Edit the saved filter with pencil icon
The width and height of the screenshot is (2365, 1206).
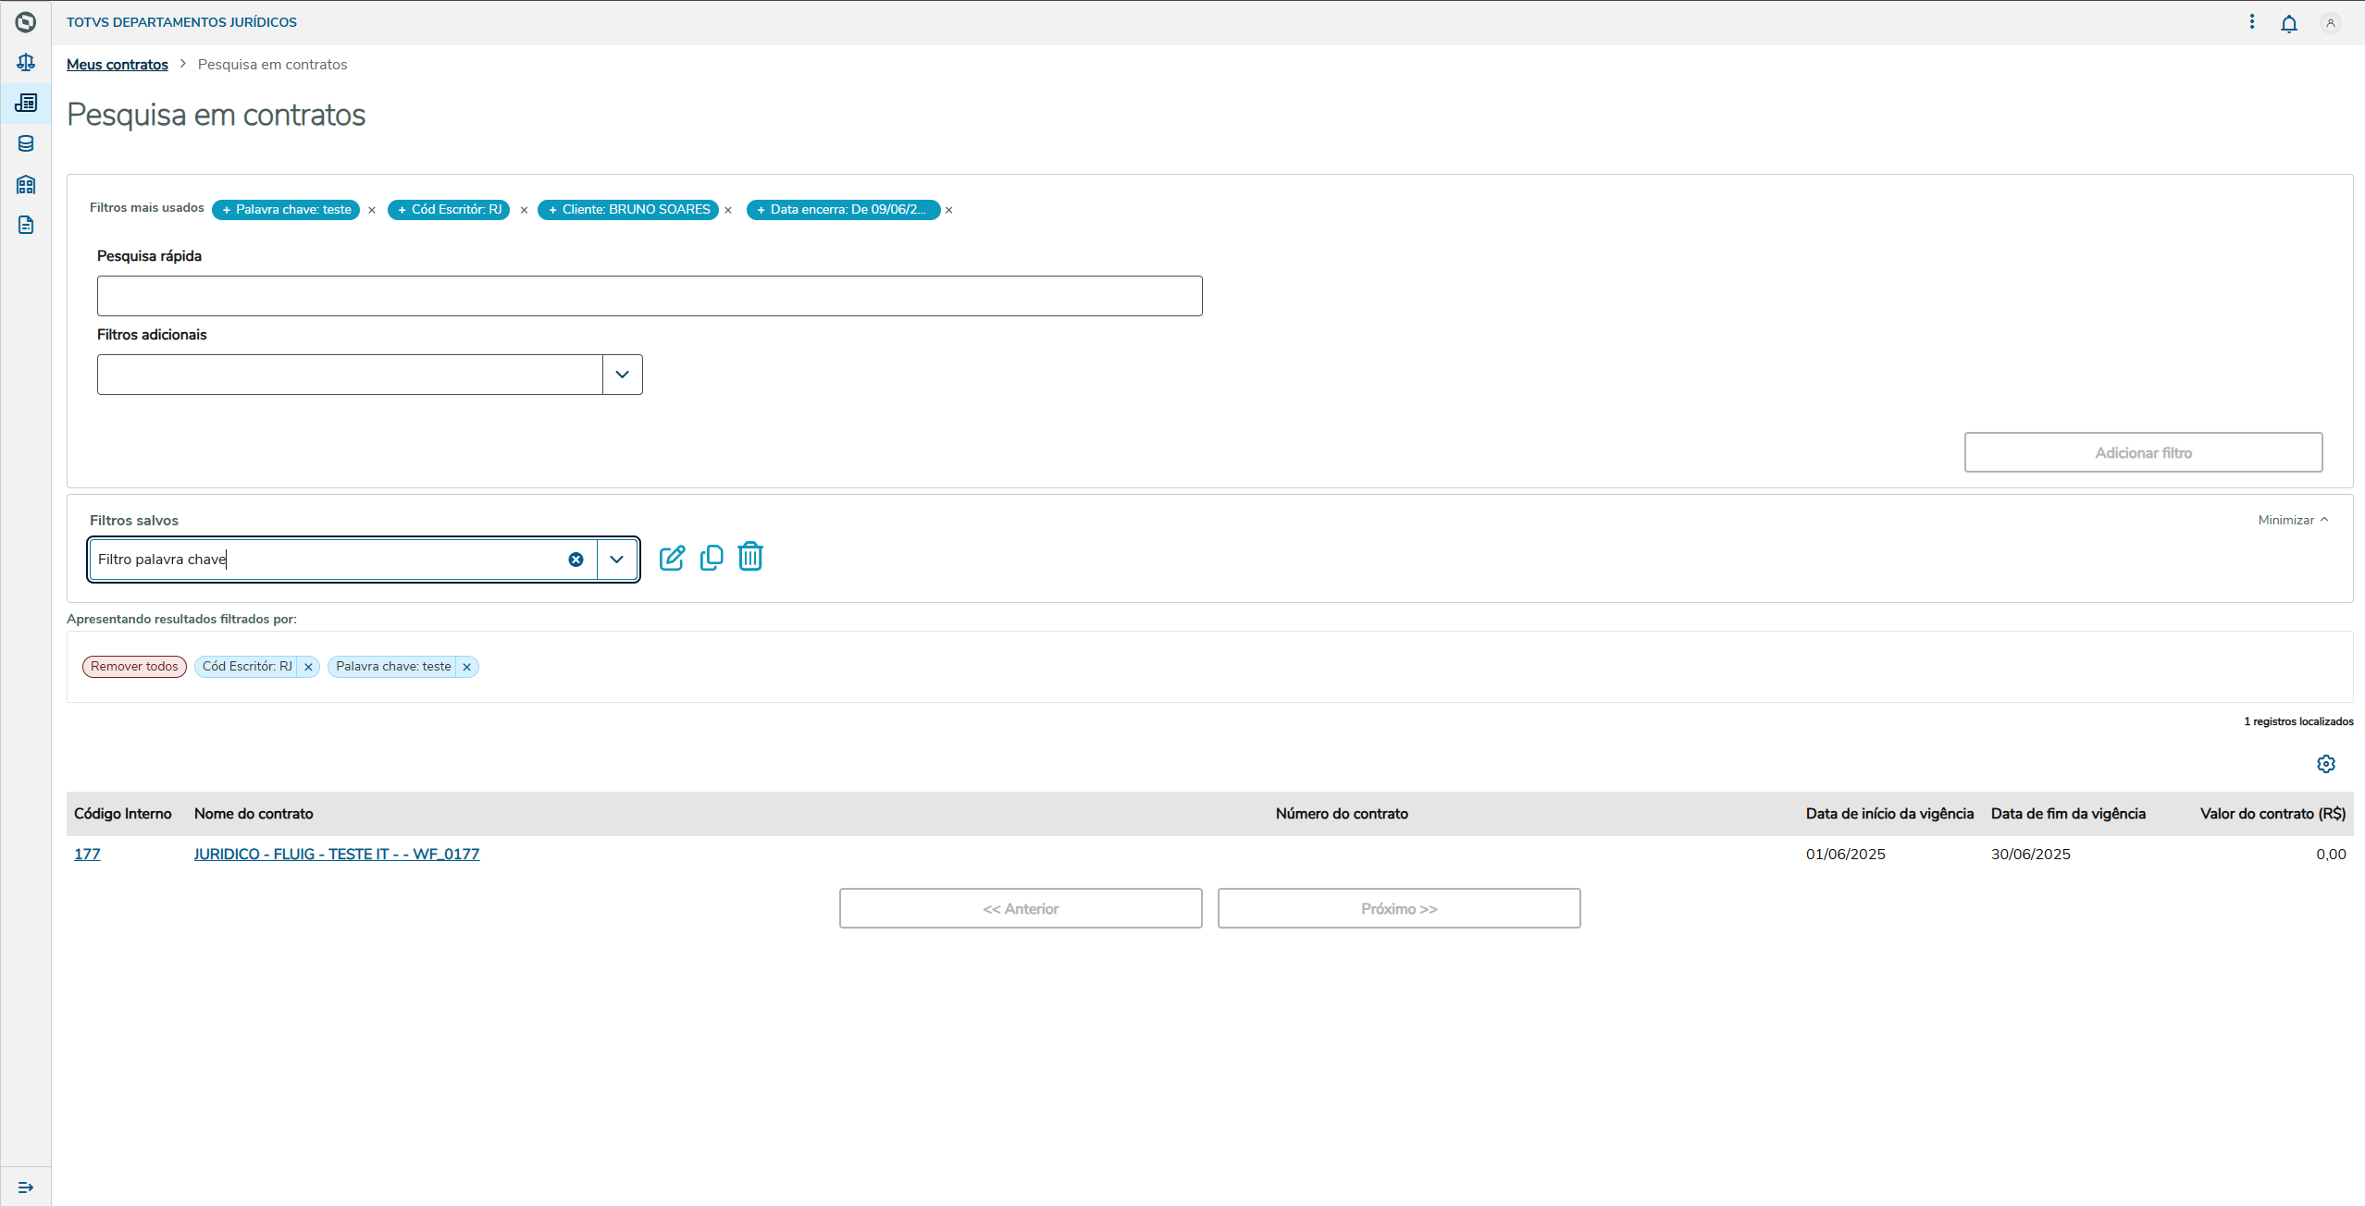(672, 558)
